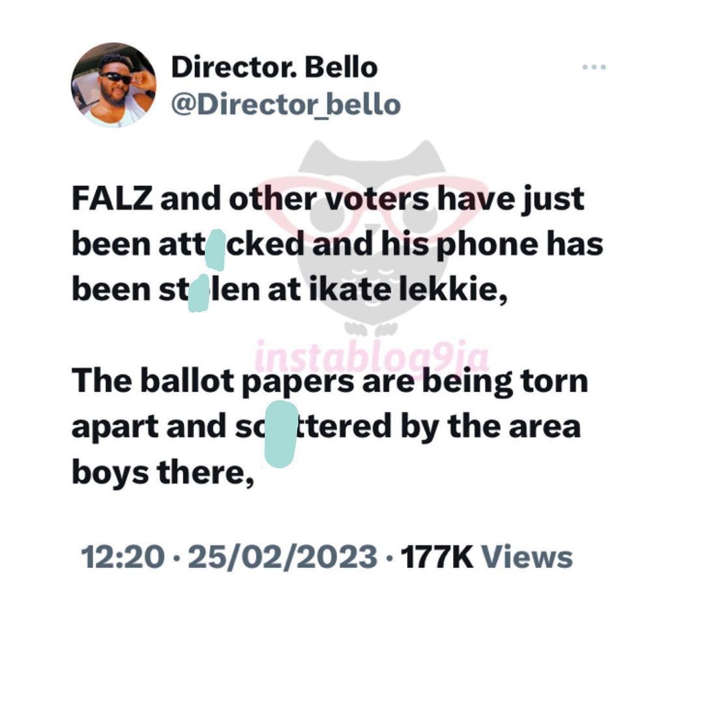Click the pink instablog9ja watermark text
Viewport: 704px width, 704px height.
point(372,357)
